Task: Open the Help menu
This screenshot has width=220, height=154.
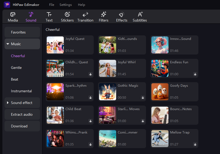Action: click(81, 5)
